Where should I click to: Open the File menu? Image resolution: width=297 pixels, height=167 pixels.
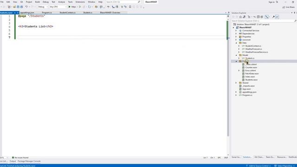[x=2, y=2]
